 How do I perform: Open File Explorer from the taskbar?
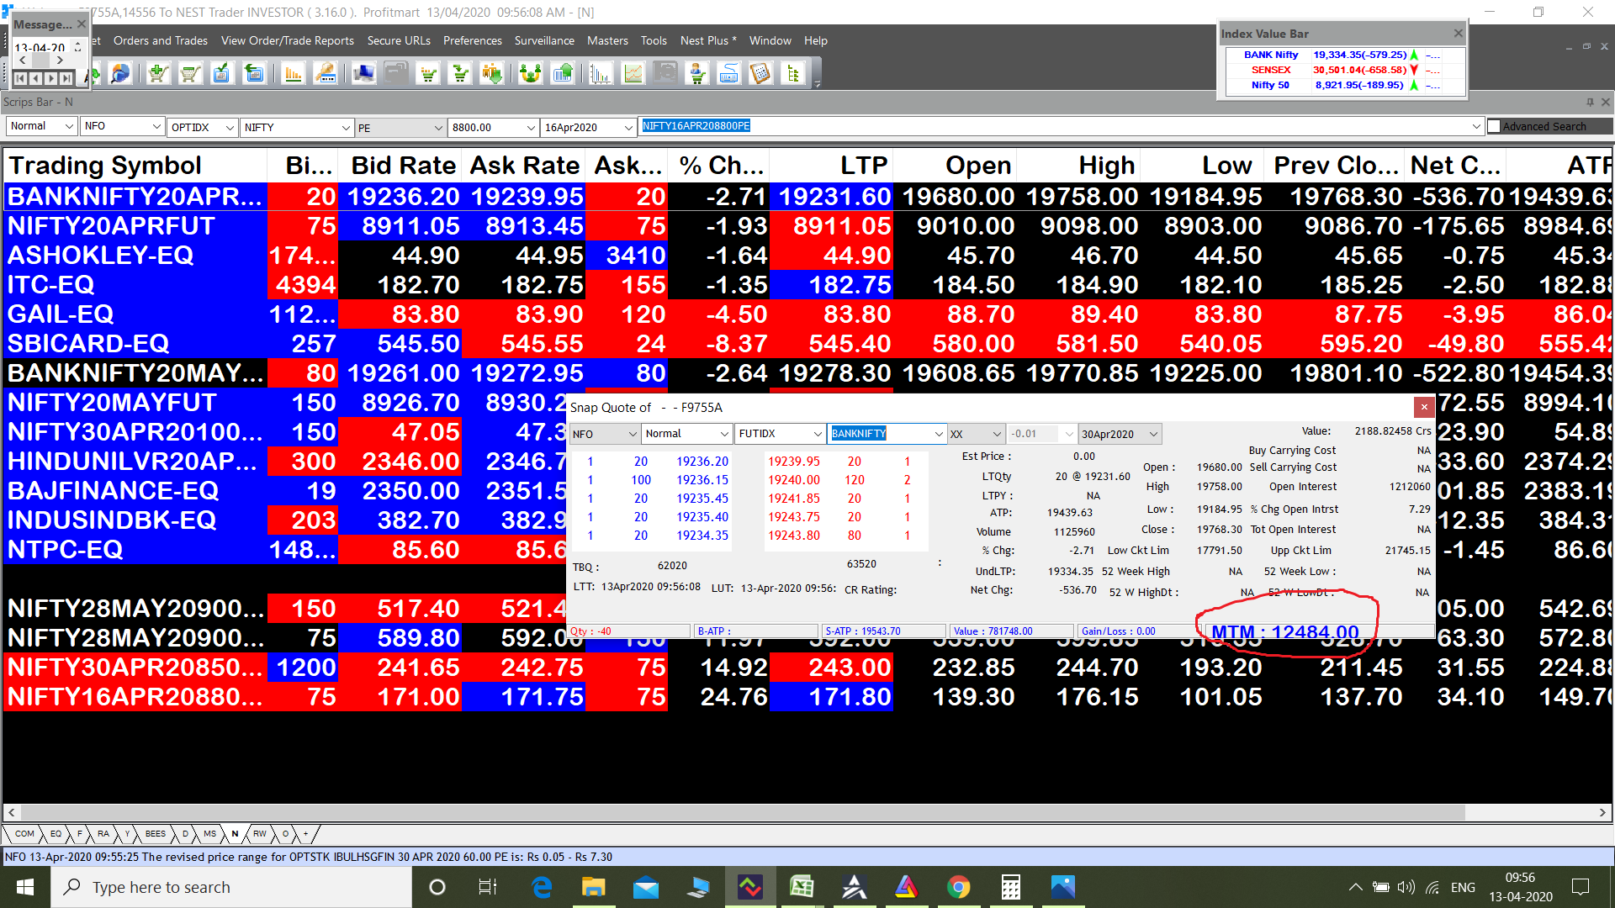[593, 887]
